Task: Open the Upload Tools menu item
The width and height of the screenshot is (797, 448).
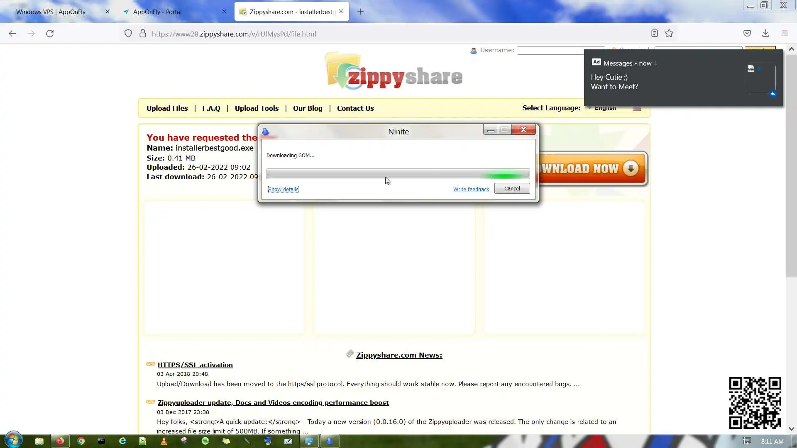Action: click(257, 108)
